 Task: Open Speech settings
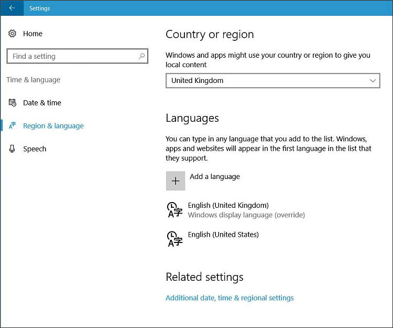[35, 149]
